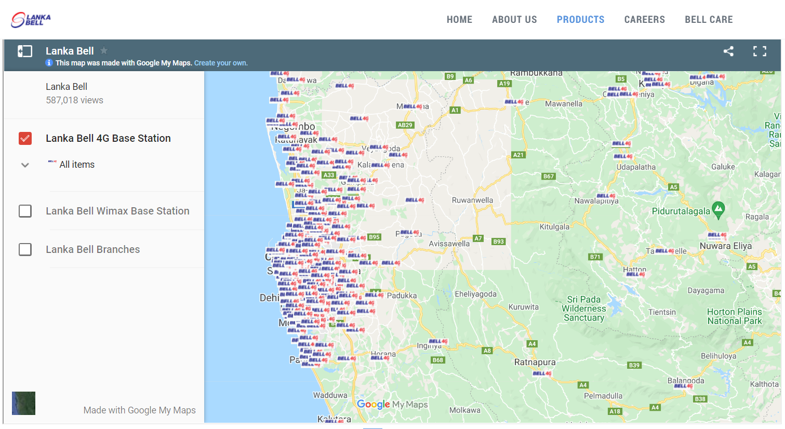Viewport: 785px width, 429px height.
Task: Open the BELL CARE page
Action: [709, 20]
